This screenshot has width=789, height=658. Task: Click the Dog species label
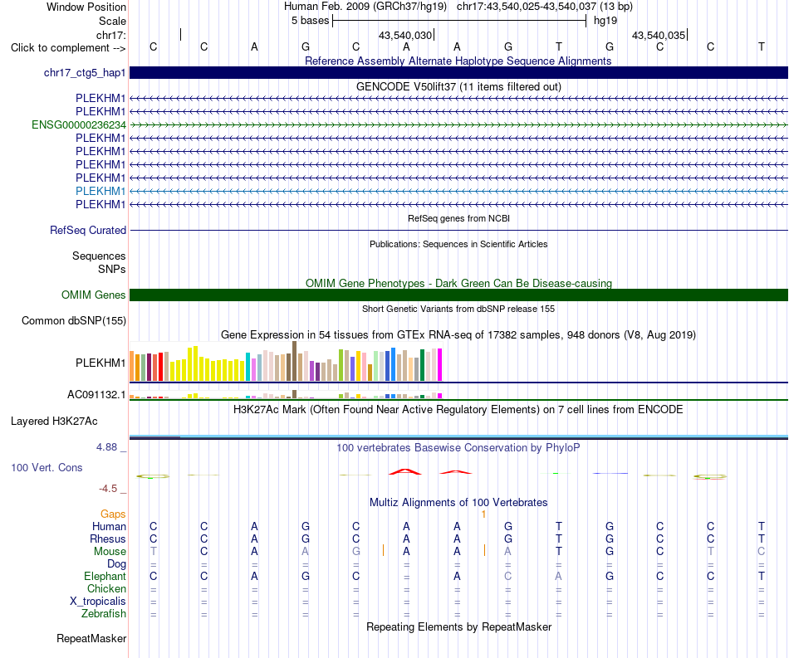(116, 564)
